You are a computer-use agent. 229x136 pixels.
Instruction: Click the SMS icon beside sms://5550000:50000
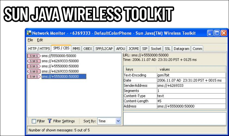tap(34, 56)
